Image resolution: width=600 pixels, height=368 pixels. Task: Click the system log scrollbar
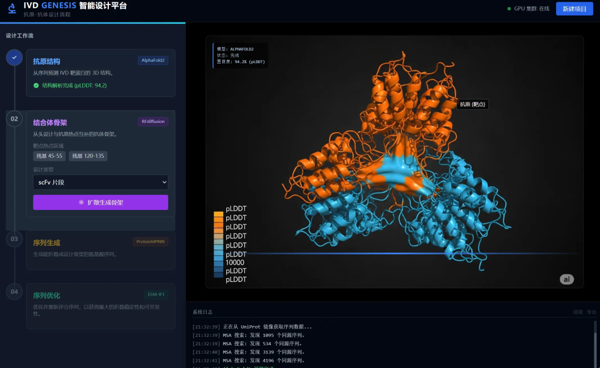coord(595,344)
